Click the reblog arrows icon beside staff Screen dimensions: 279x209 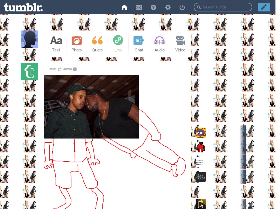pos(60,69)
